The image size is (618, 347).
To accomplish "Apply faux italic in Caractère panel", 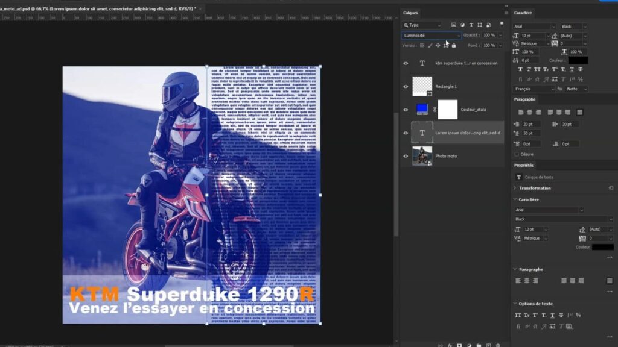I will point(529,69).
